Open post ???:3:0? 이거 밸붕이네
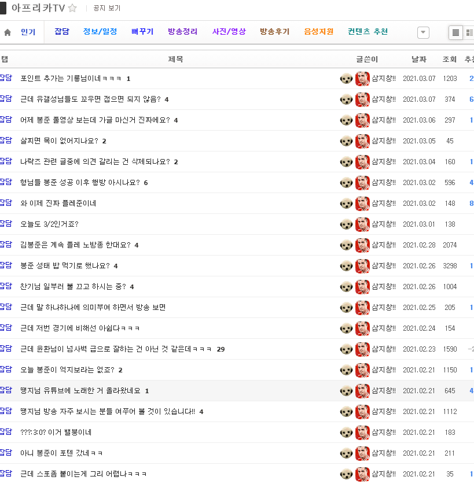 pyautogui.click(x=56, y=432)
